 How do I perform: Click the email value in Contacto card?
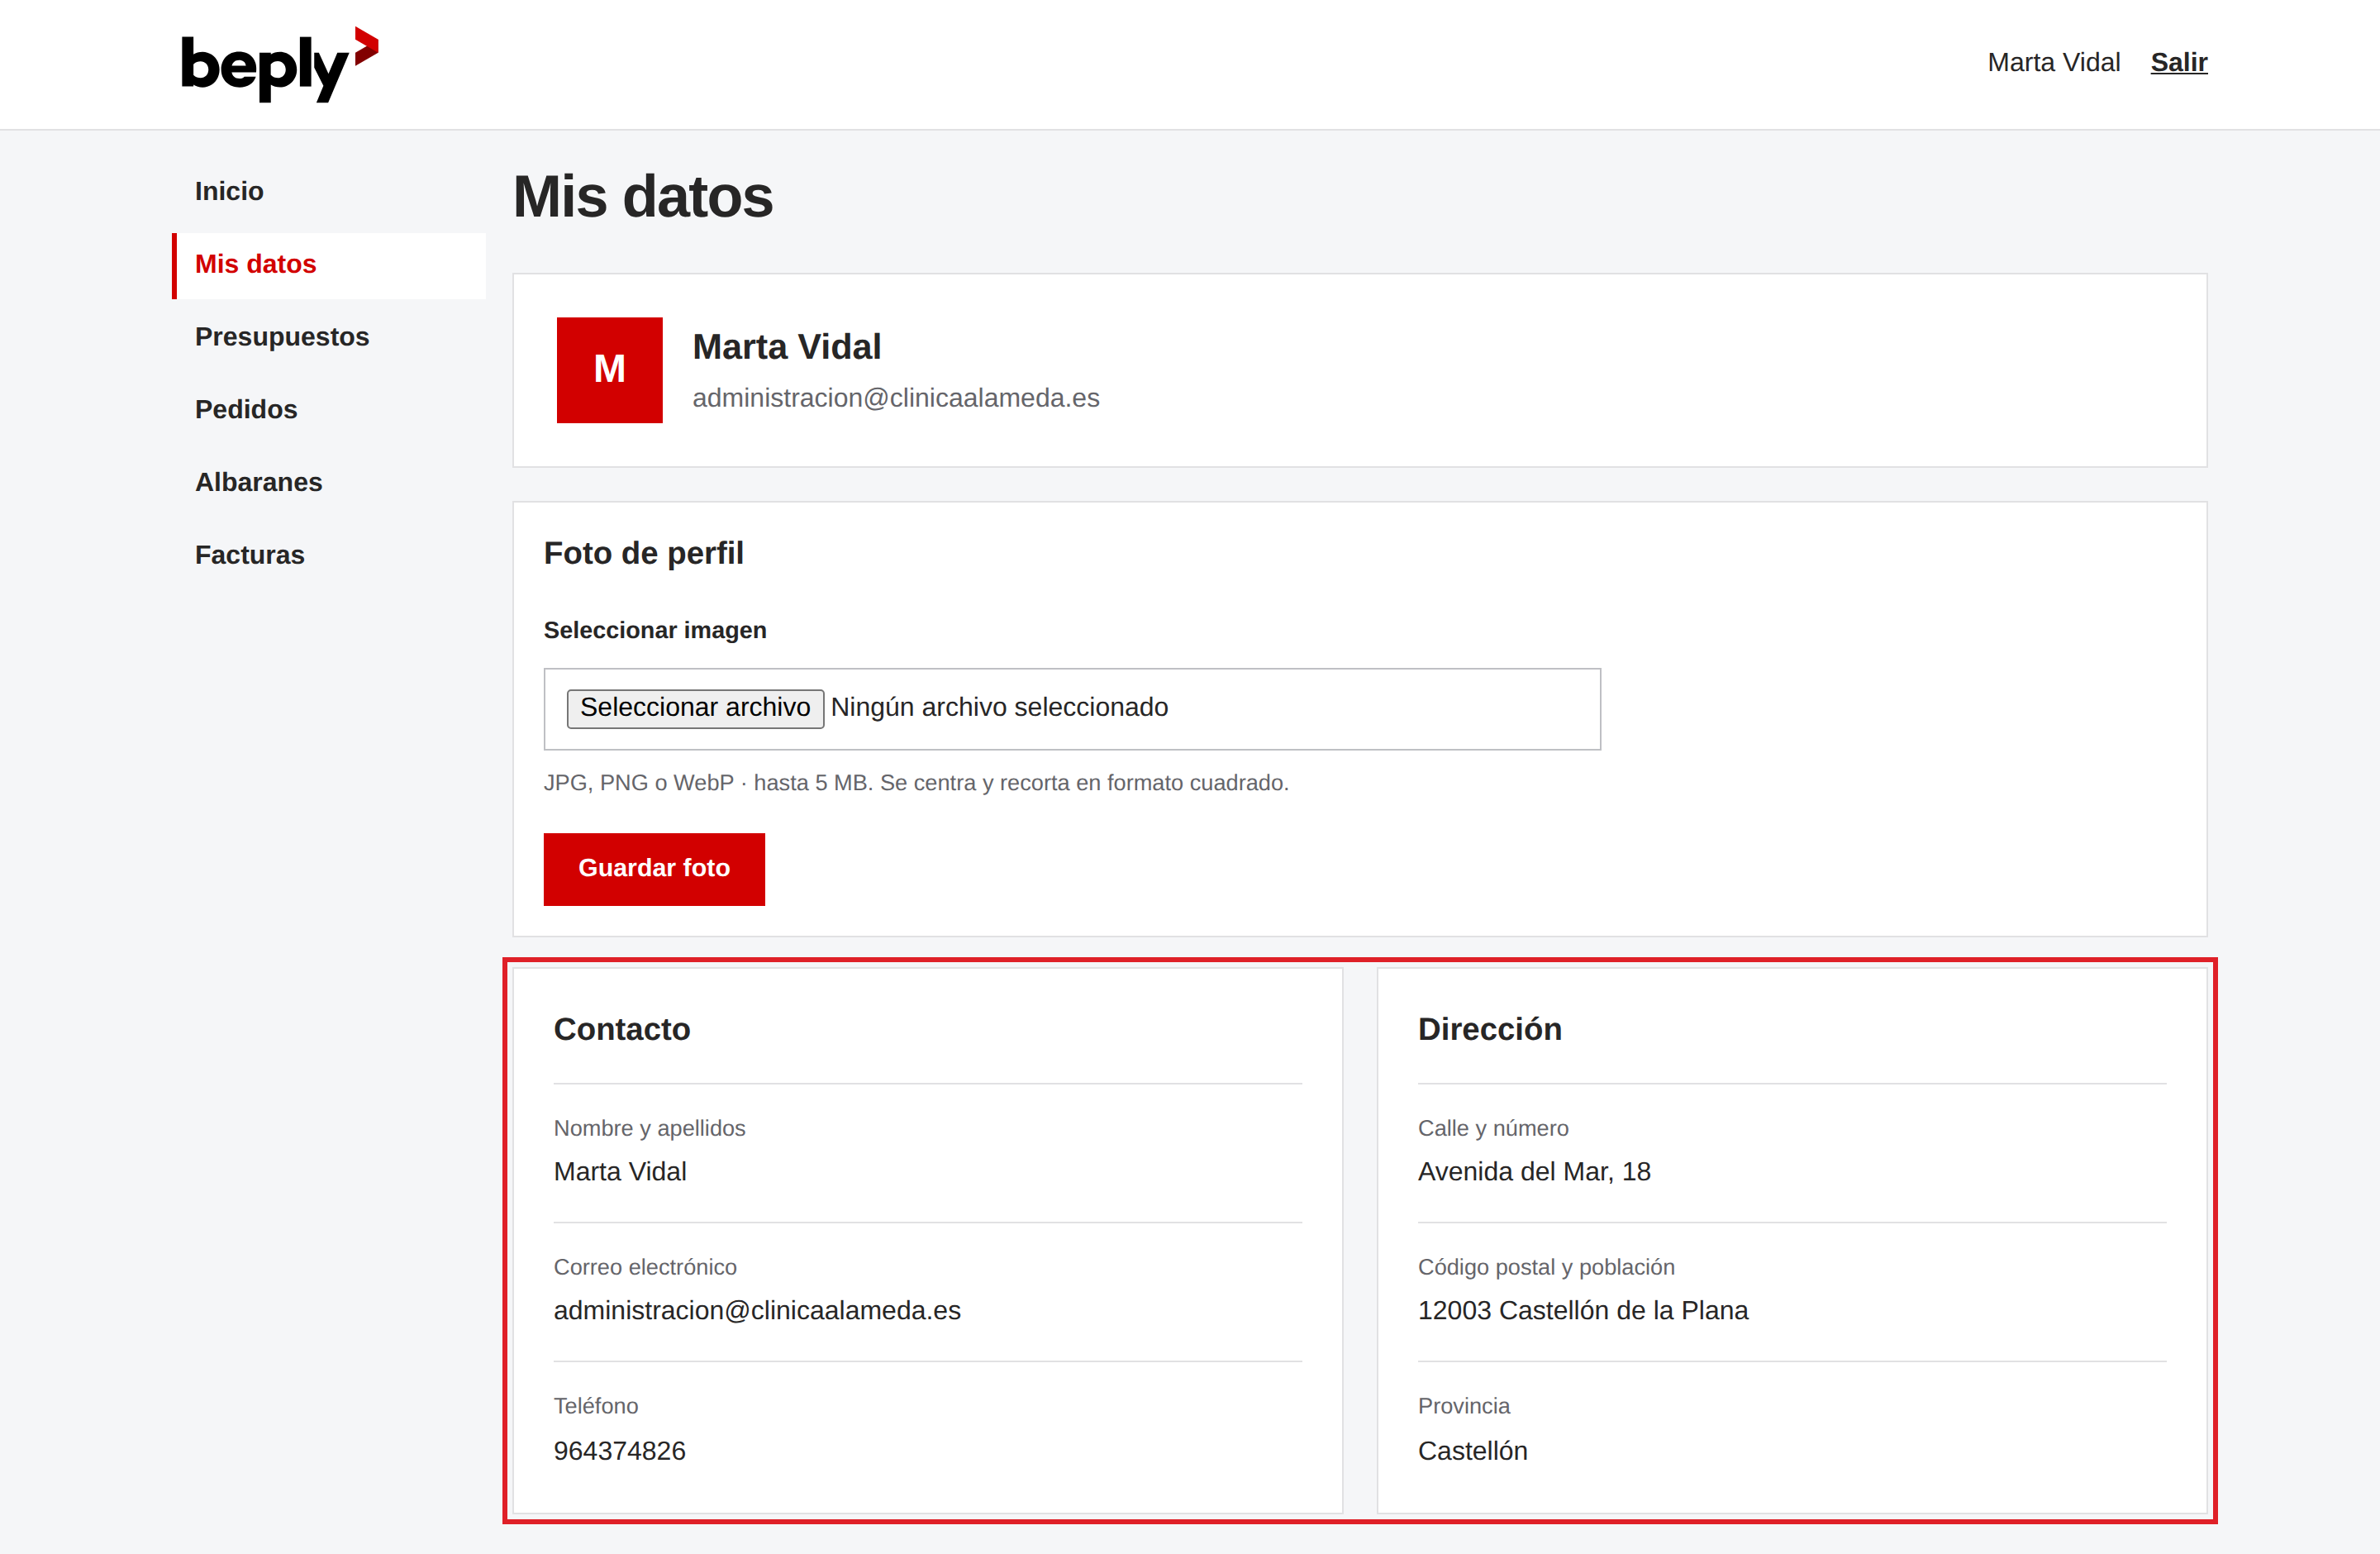(757, 1311)
